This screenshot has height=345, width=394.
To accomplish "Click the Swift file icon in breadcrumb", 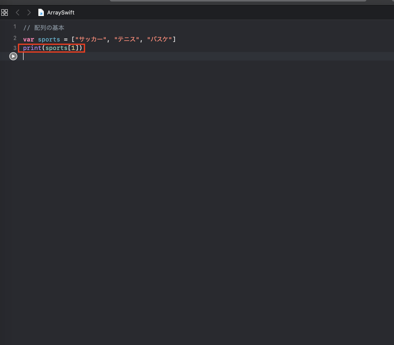I will [41, 12].
